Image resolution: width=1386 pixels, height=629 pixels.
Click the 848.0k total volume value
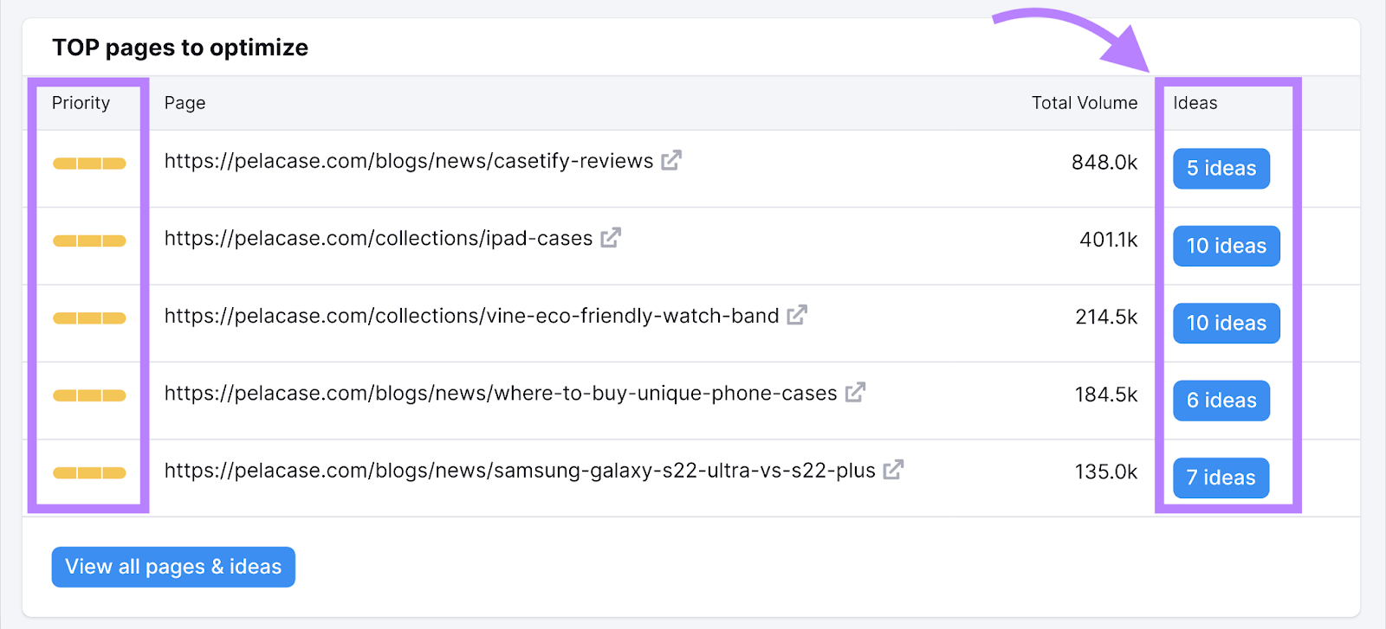pos(1104,163)
